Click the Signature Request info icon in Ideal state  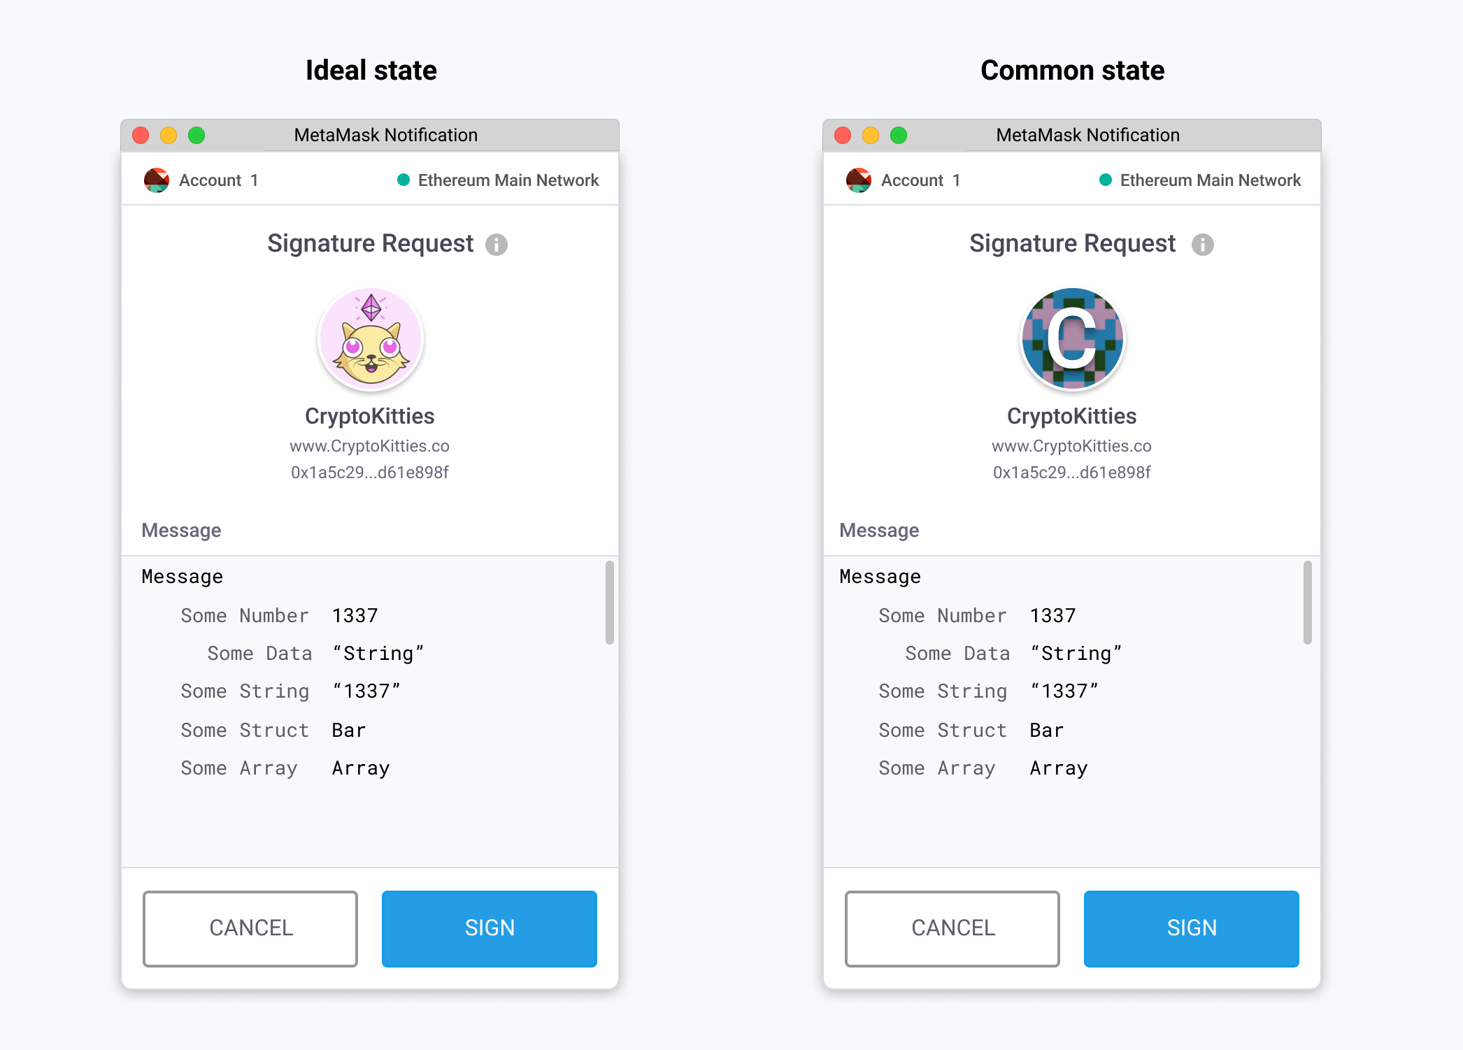[x=497, y=245]
